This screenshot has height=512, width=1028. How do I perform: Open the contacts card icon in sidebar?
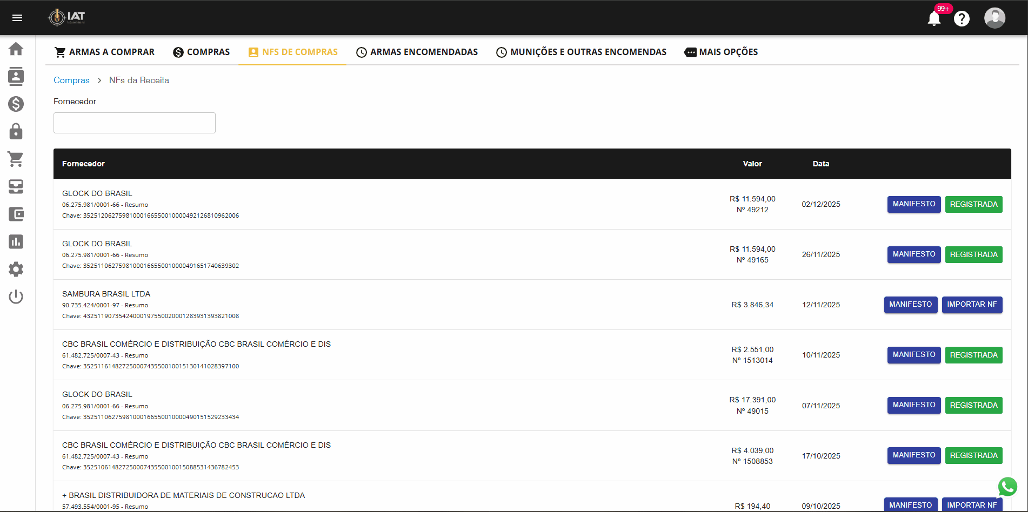point(16,76)
